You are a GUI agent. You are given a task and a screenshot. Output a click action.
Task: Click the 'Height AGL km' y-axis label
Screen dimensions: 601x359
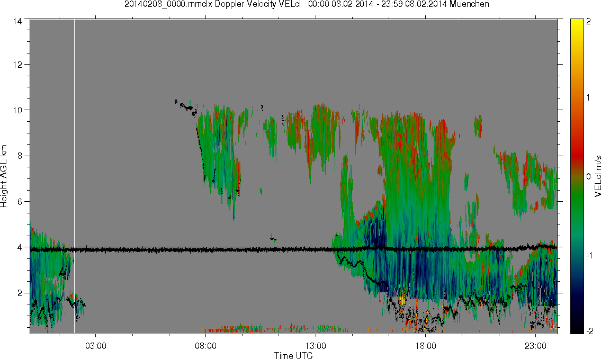pos(4,176)
